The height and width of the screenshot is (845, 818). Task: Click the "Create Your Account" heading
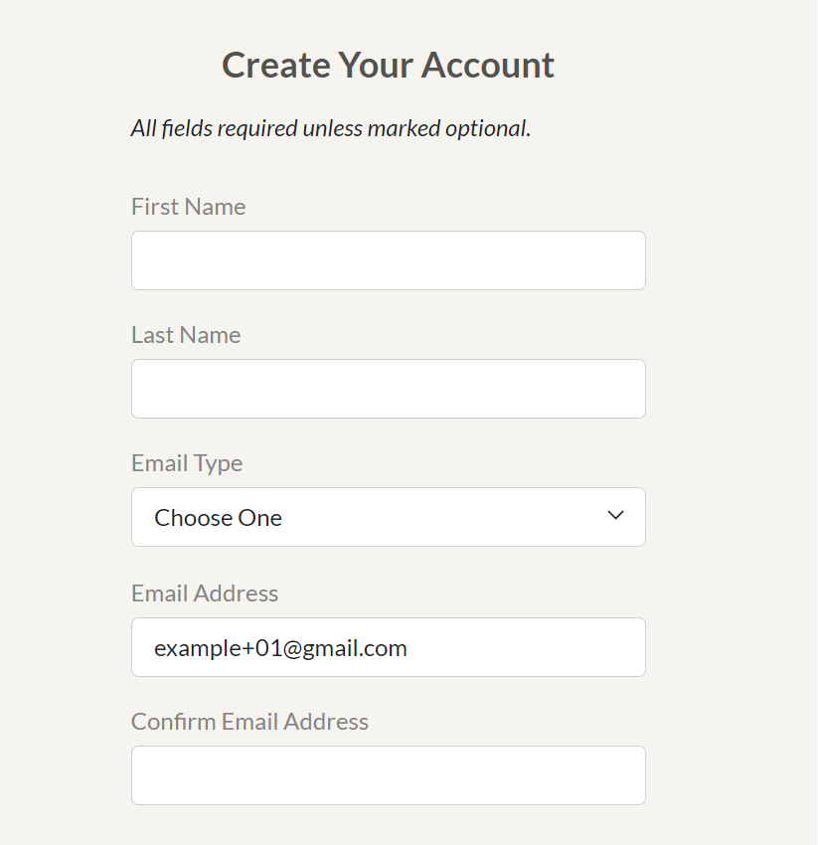coord(388,66)
